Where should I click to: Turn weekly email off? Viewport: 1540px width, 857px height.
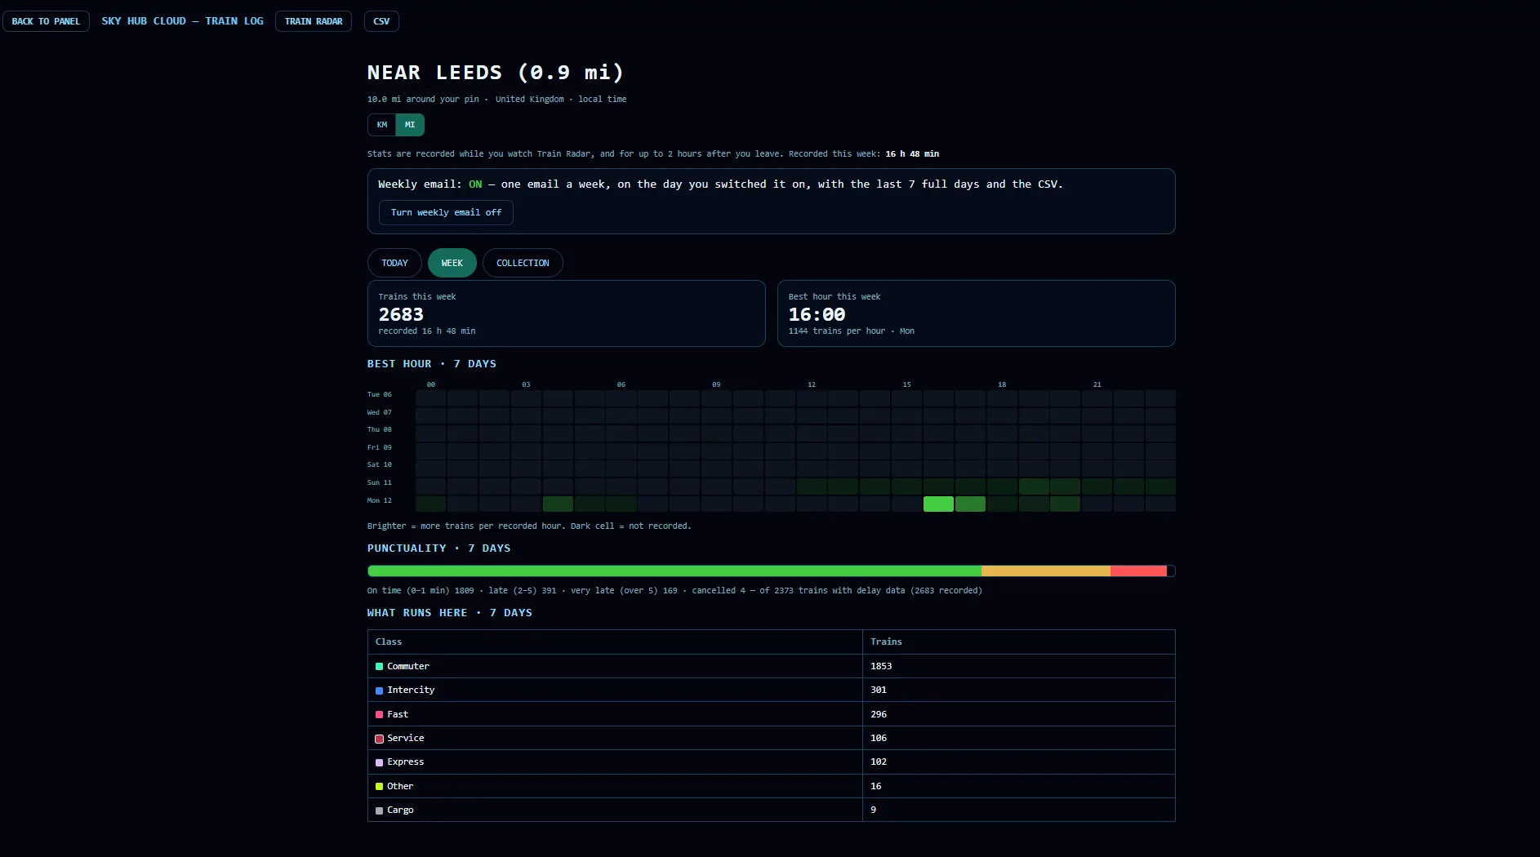pos(446,212)
